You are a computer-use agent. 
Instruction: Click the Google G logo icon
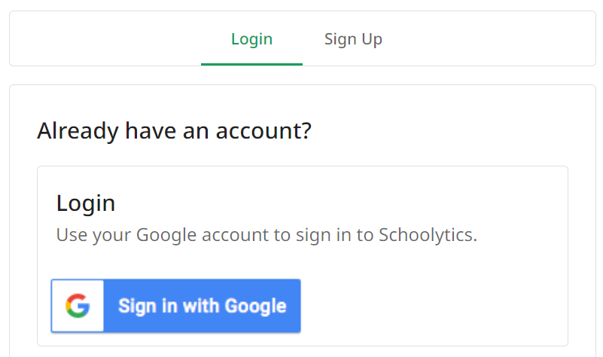(78, 306)
